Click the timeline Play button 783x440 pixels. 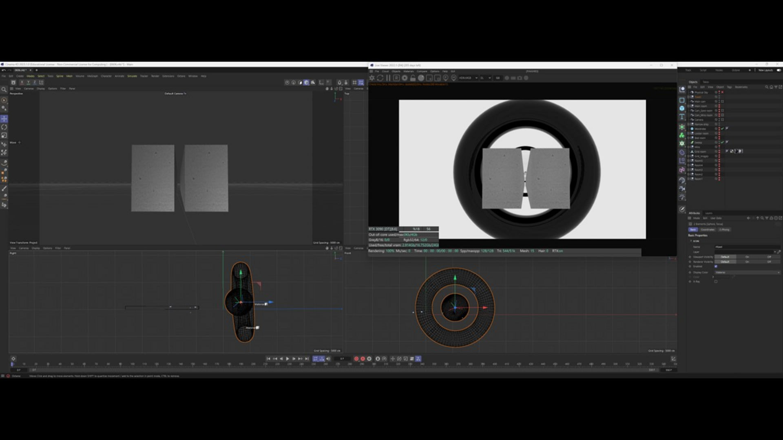coord(288,359)
